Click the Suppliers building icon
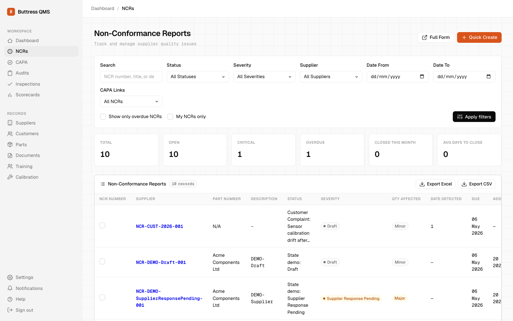 click(10, 123)
